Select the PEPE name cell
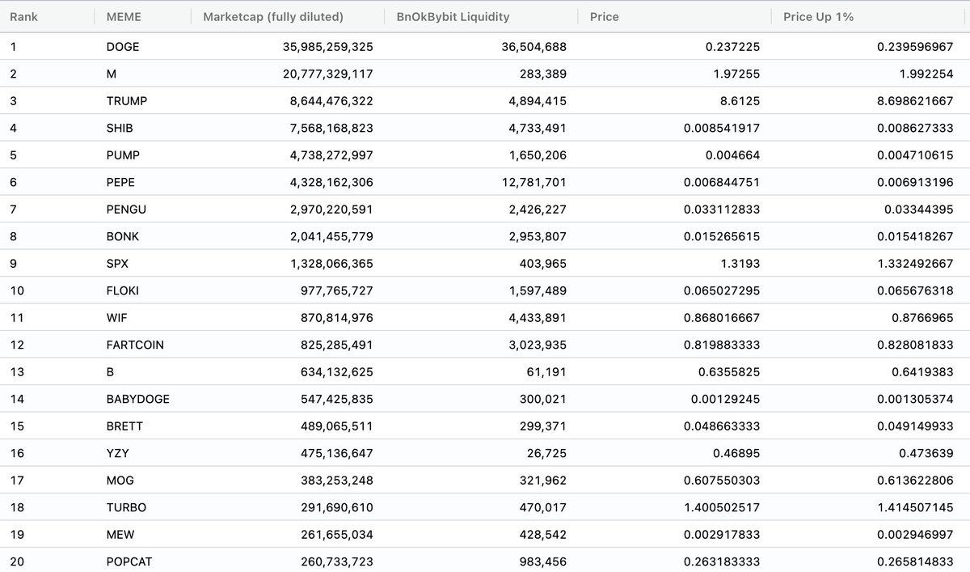Screen dimensions: 970x572 (x=122, y=182)
